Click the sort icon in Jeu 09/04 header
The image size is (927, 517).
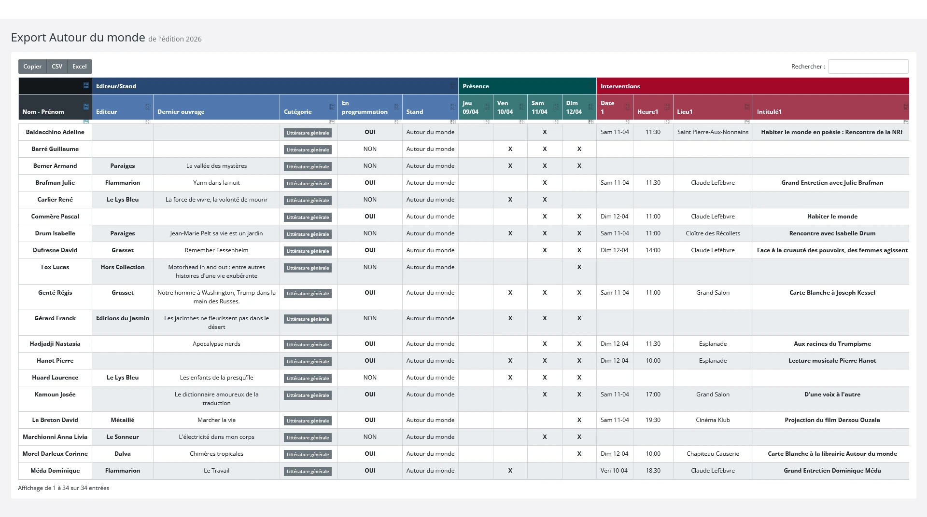point(487,107)
